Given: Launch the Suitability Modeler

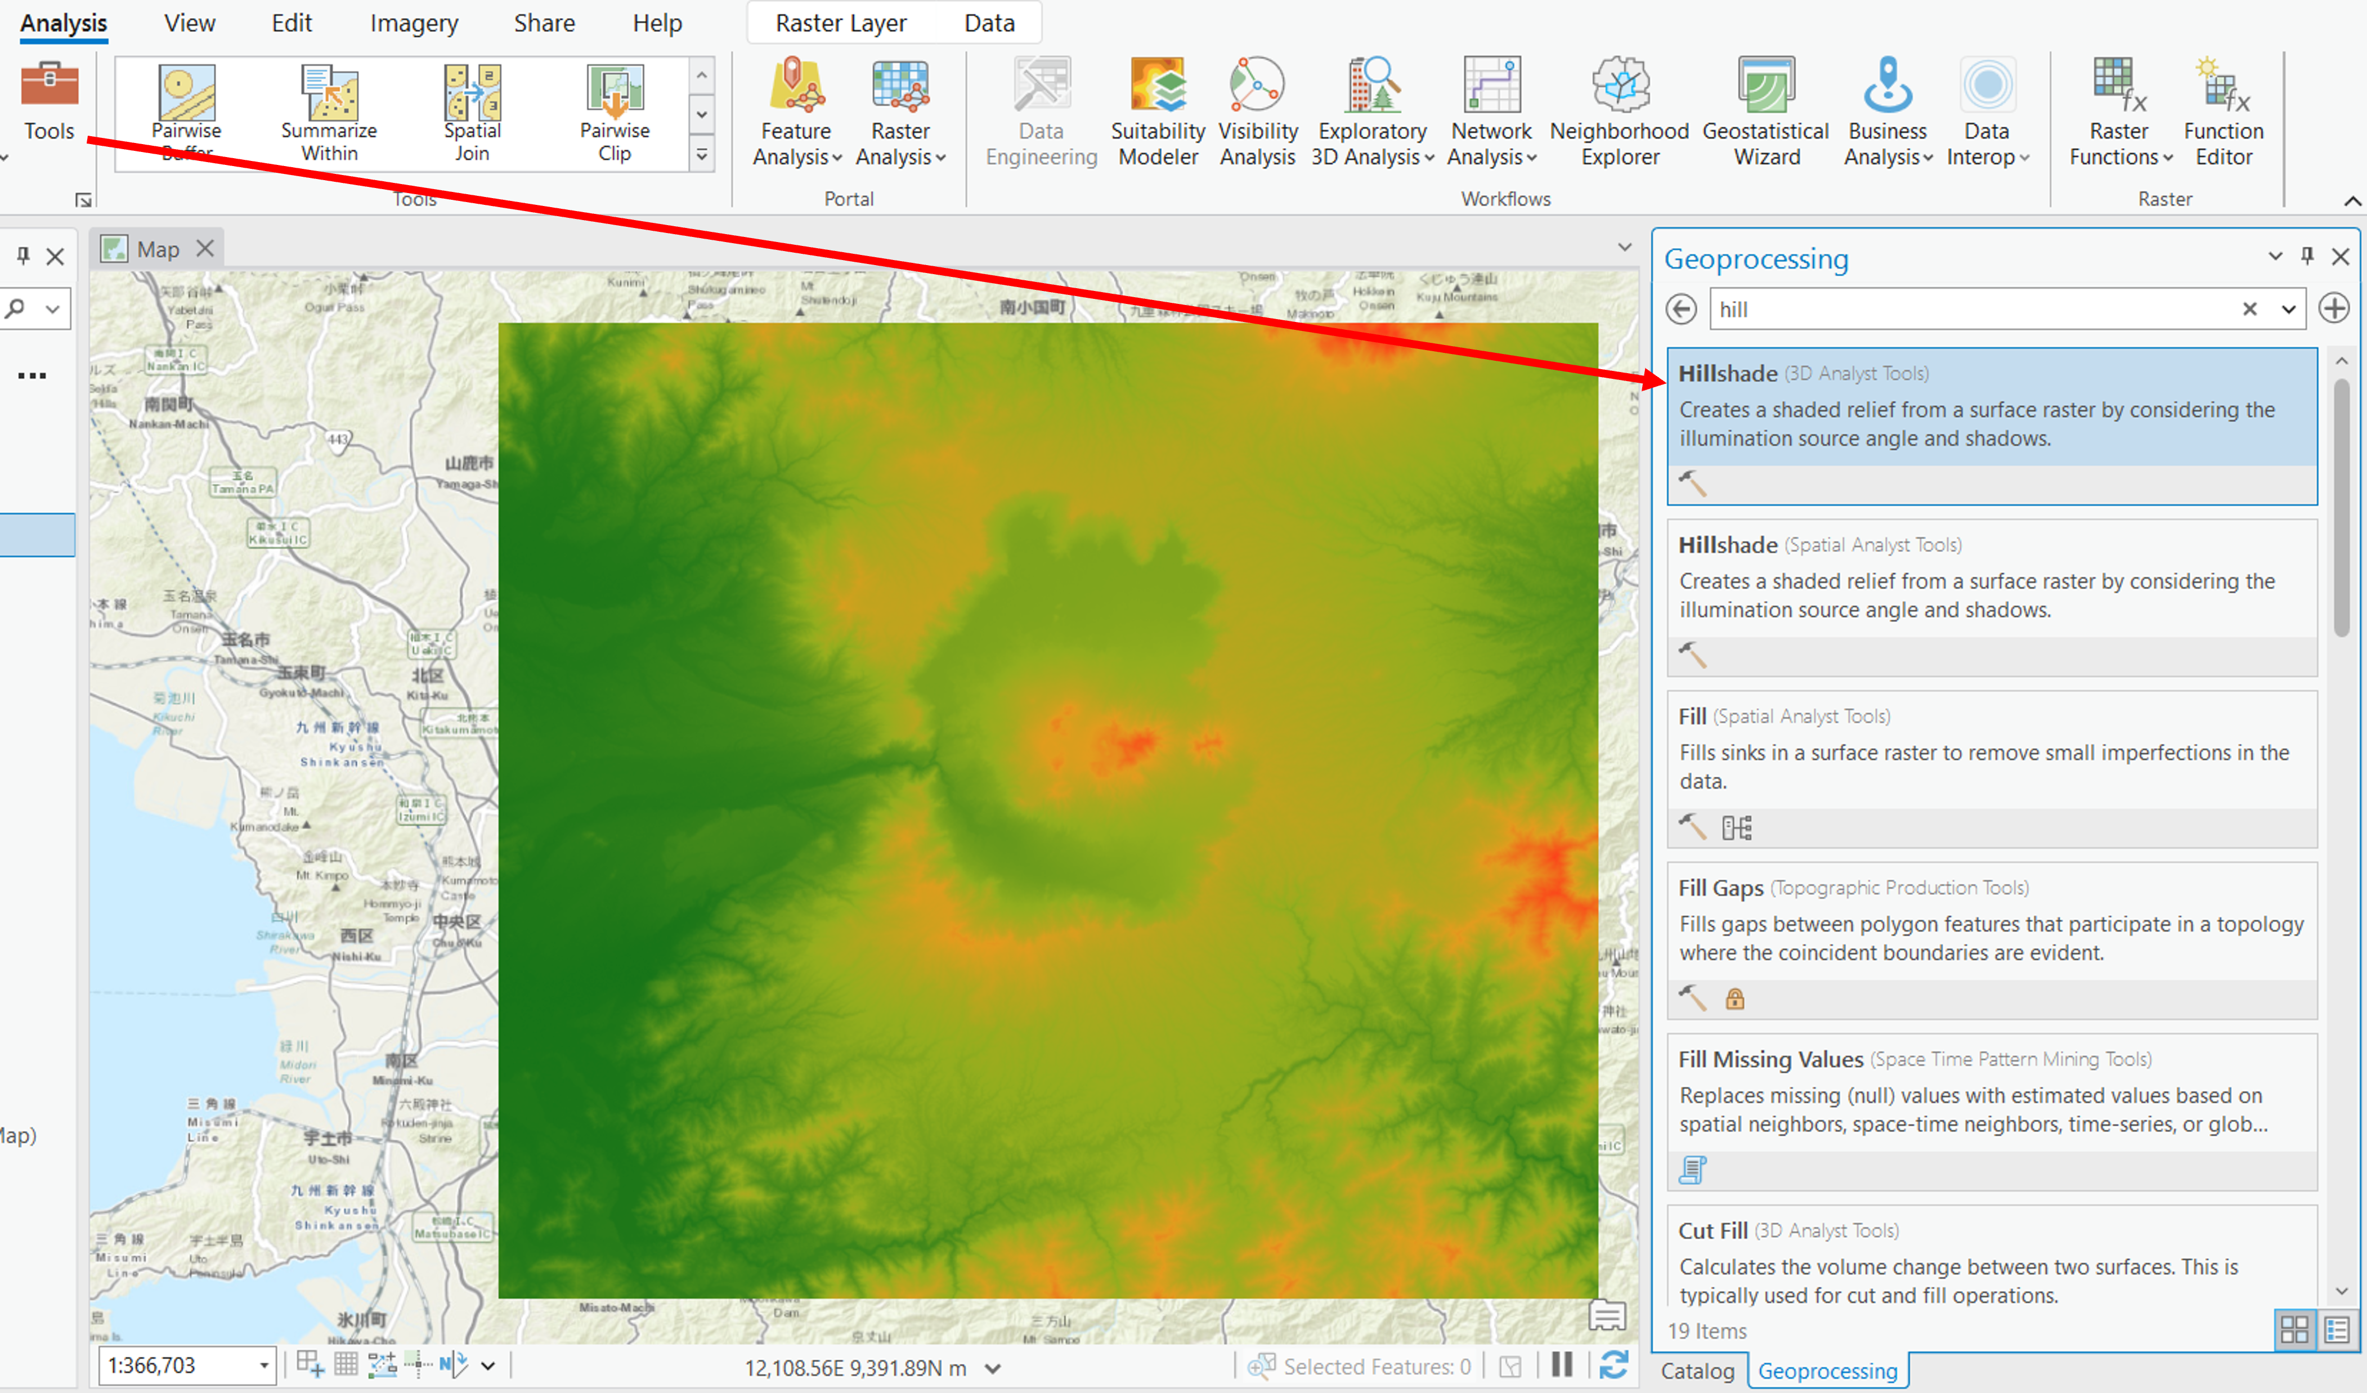Looking at the screenshot, I should (1157, 113).
